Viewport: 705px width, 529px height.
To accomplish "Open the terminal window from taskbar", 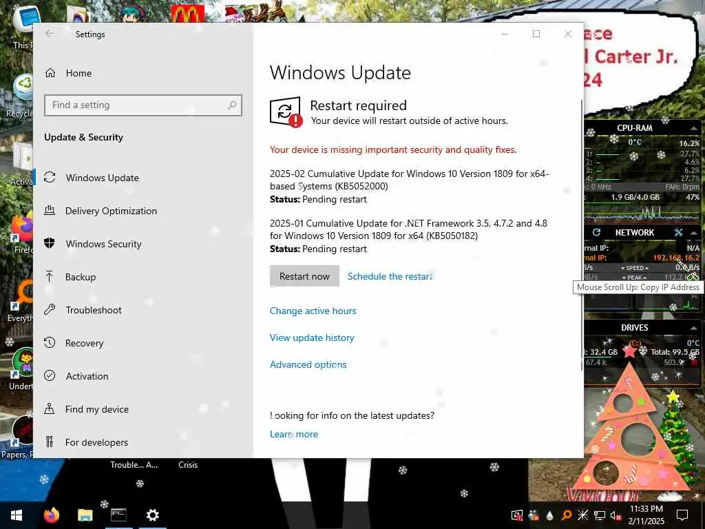I will (x=118, y=515).
